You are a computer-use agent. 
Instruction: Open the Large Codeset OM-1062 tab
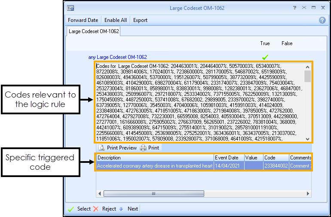click(x=94, y=31)
